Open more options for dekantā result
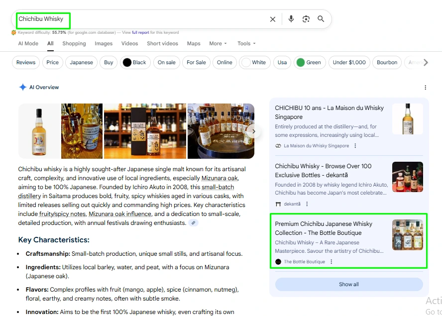442x316 pixels. [x=307, y=204]
